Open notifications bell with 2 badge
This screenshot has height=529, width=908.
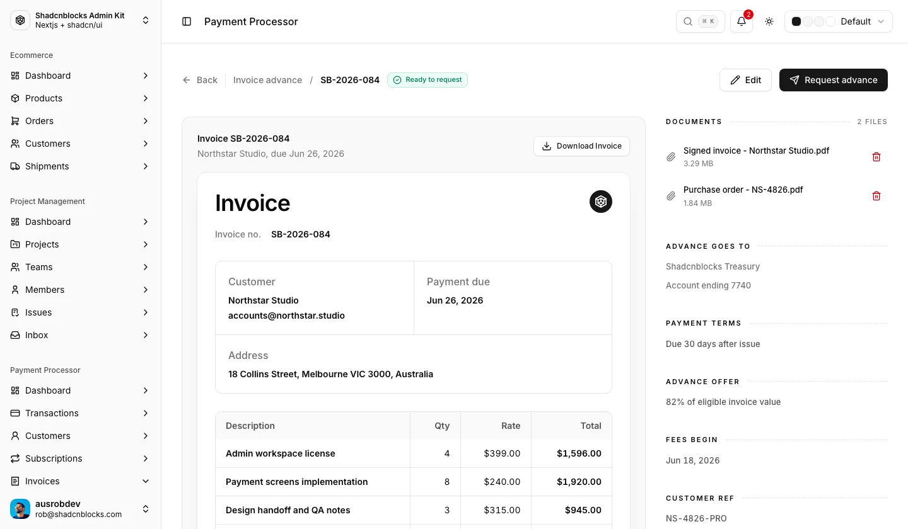(x=742, y=21)
